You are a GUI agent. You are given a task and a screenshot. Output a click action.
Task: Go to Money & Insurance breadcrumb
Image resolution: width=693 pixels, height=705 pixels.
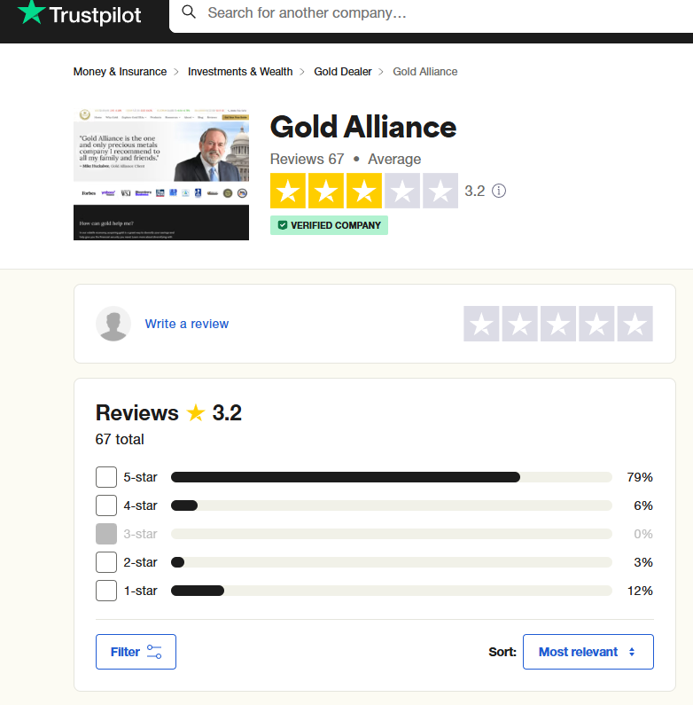pos(120,72)
